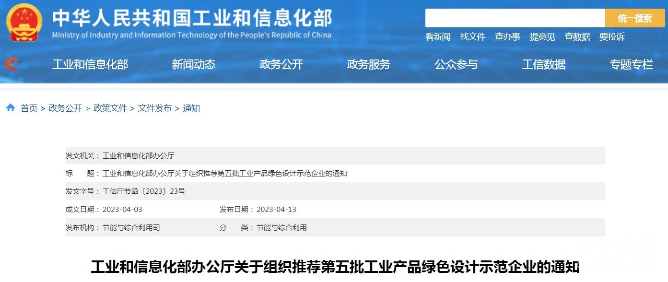Focus the search input field

pos(515,18)
